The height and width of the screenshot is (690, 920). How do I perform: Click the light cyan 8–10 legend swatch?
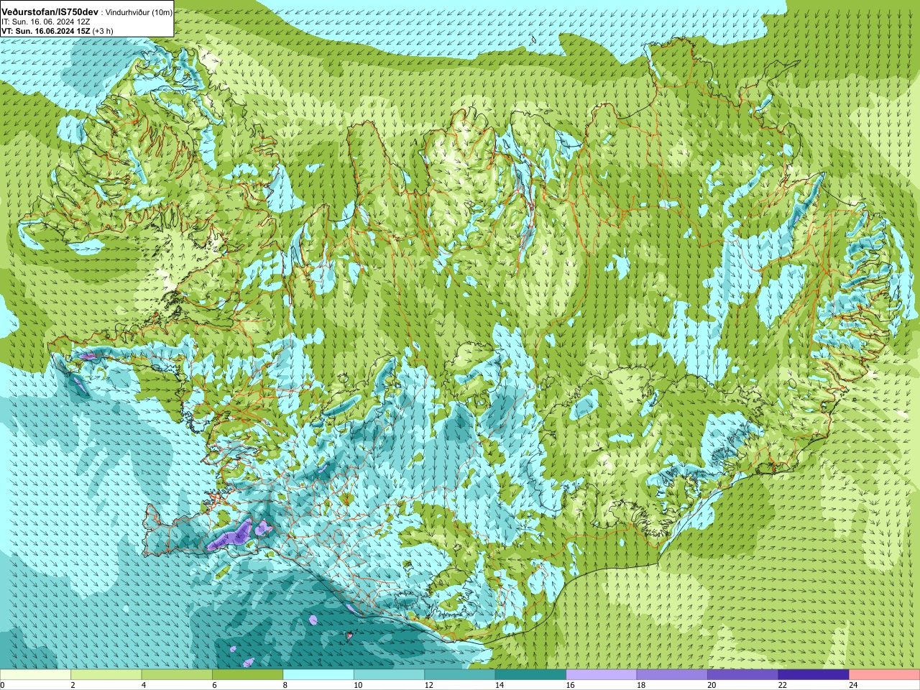pos(318,675)
